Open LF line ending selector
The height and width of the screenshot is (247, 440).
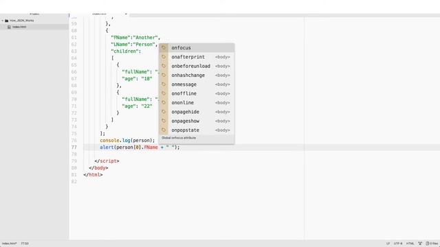(x=388, y=244)
